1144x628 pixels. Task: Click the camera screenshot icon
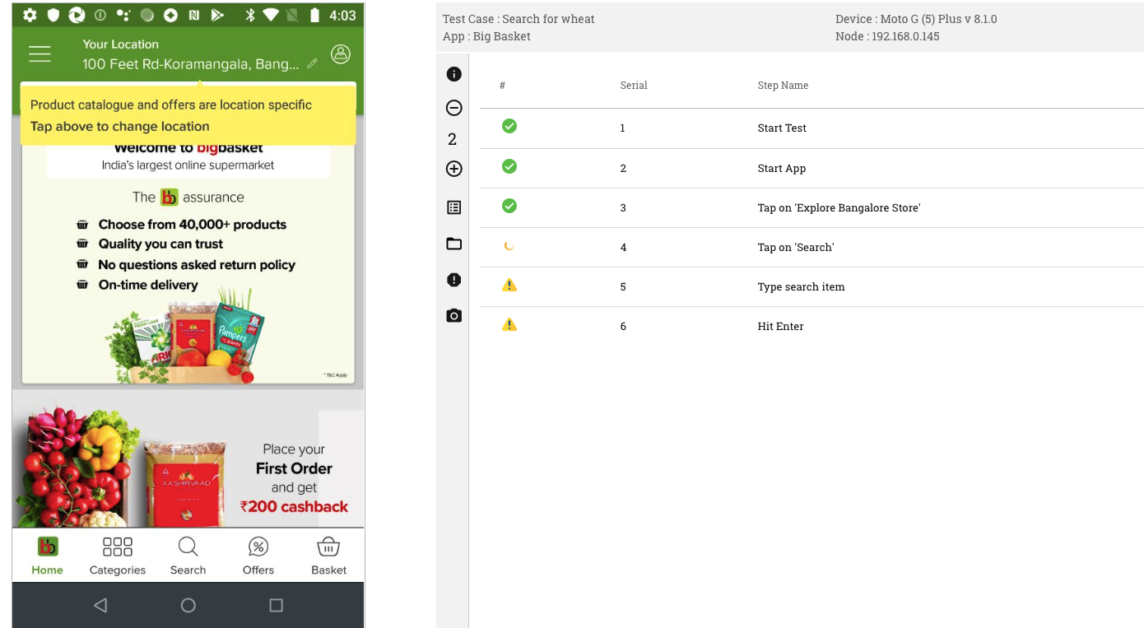(x=453, y=315)
